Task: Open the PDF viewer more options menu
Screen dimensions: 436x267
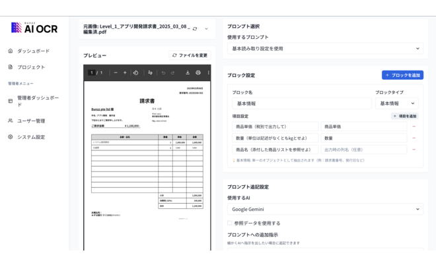Action: (x=208, y=73)
